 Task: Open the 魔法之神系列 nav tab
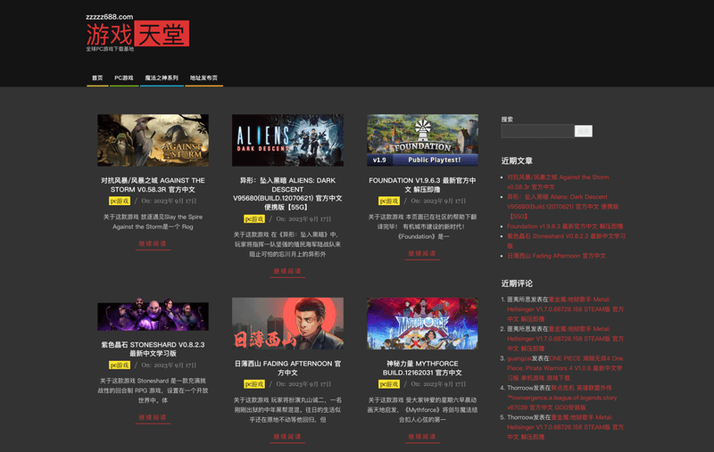(x=162, y=78)
